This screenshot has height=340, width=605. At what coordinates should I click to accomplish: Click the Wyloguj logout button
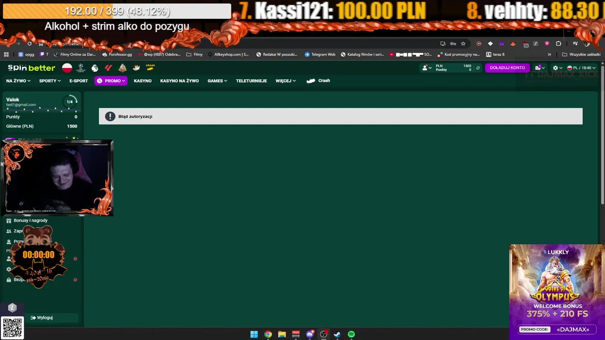click(42, 318)
